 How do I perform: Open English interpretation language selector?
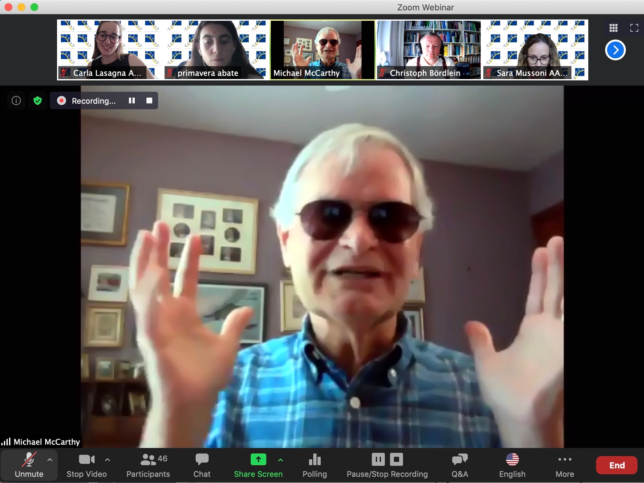[x=512, y=465]
